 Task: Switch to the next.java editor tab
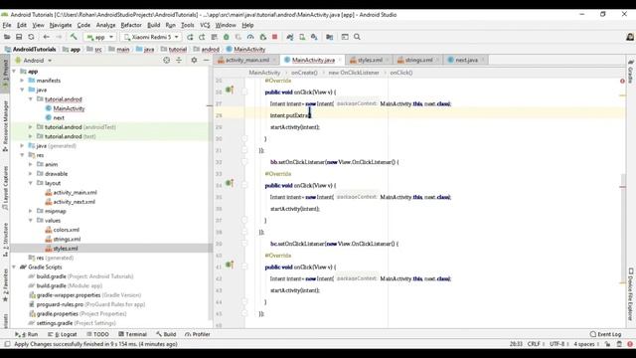click(466, 60)
